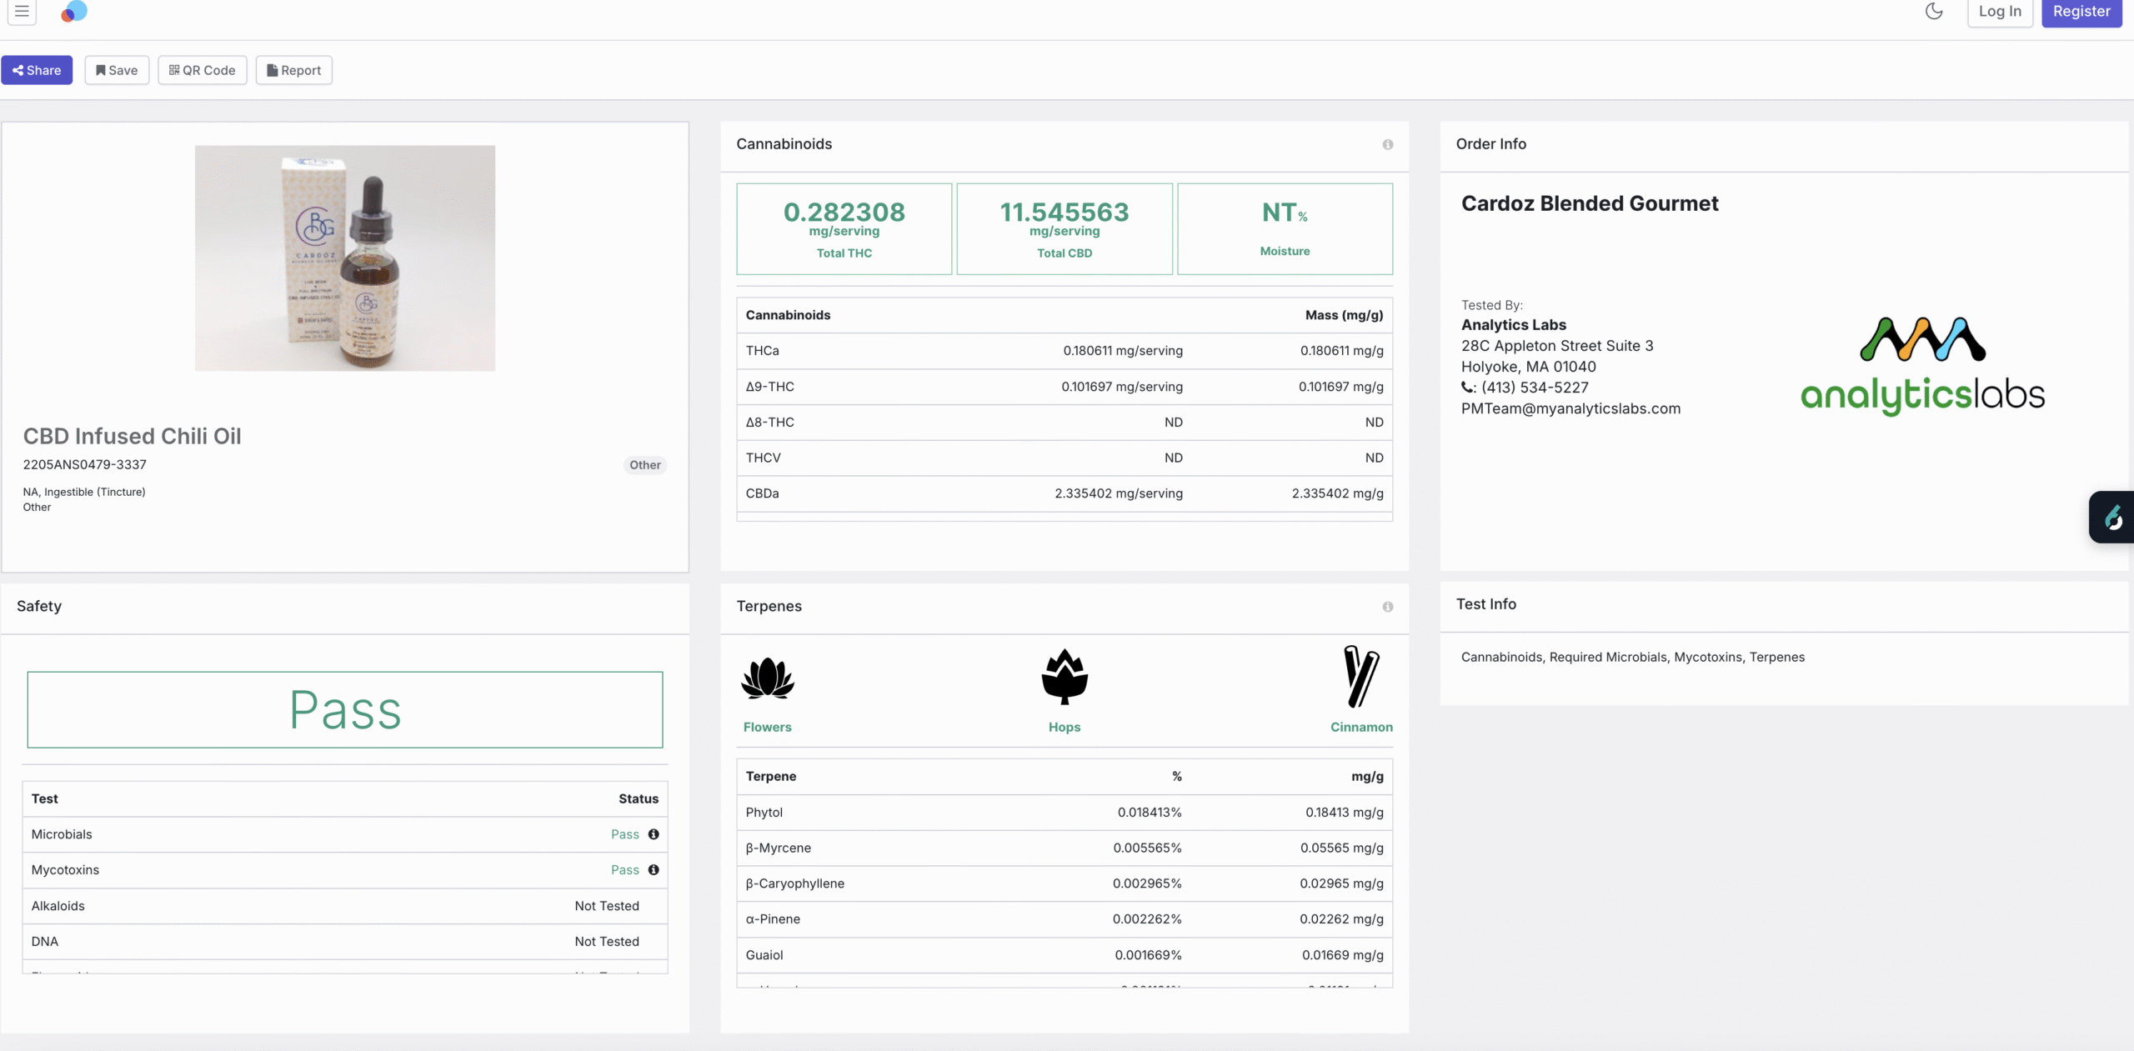Click the Microbials Pass status
Image resolution: width=2134 pixels, height=1051 pixels.
click(x=625, y=834)
